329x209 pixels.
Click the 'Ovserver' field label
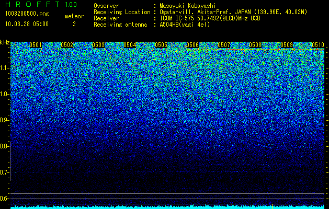pyautogui.click(x=106, y=6)
